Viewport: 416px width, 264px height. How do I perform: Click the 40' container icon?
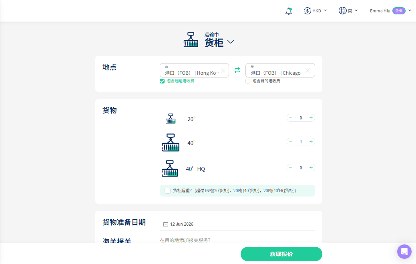point(171,143)
